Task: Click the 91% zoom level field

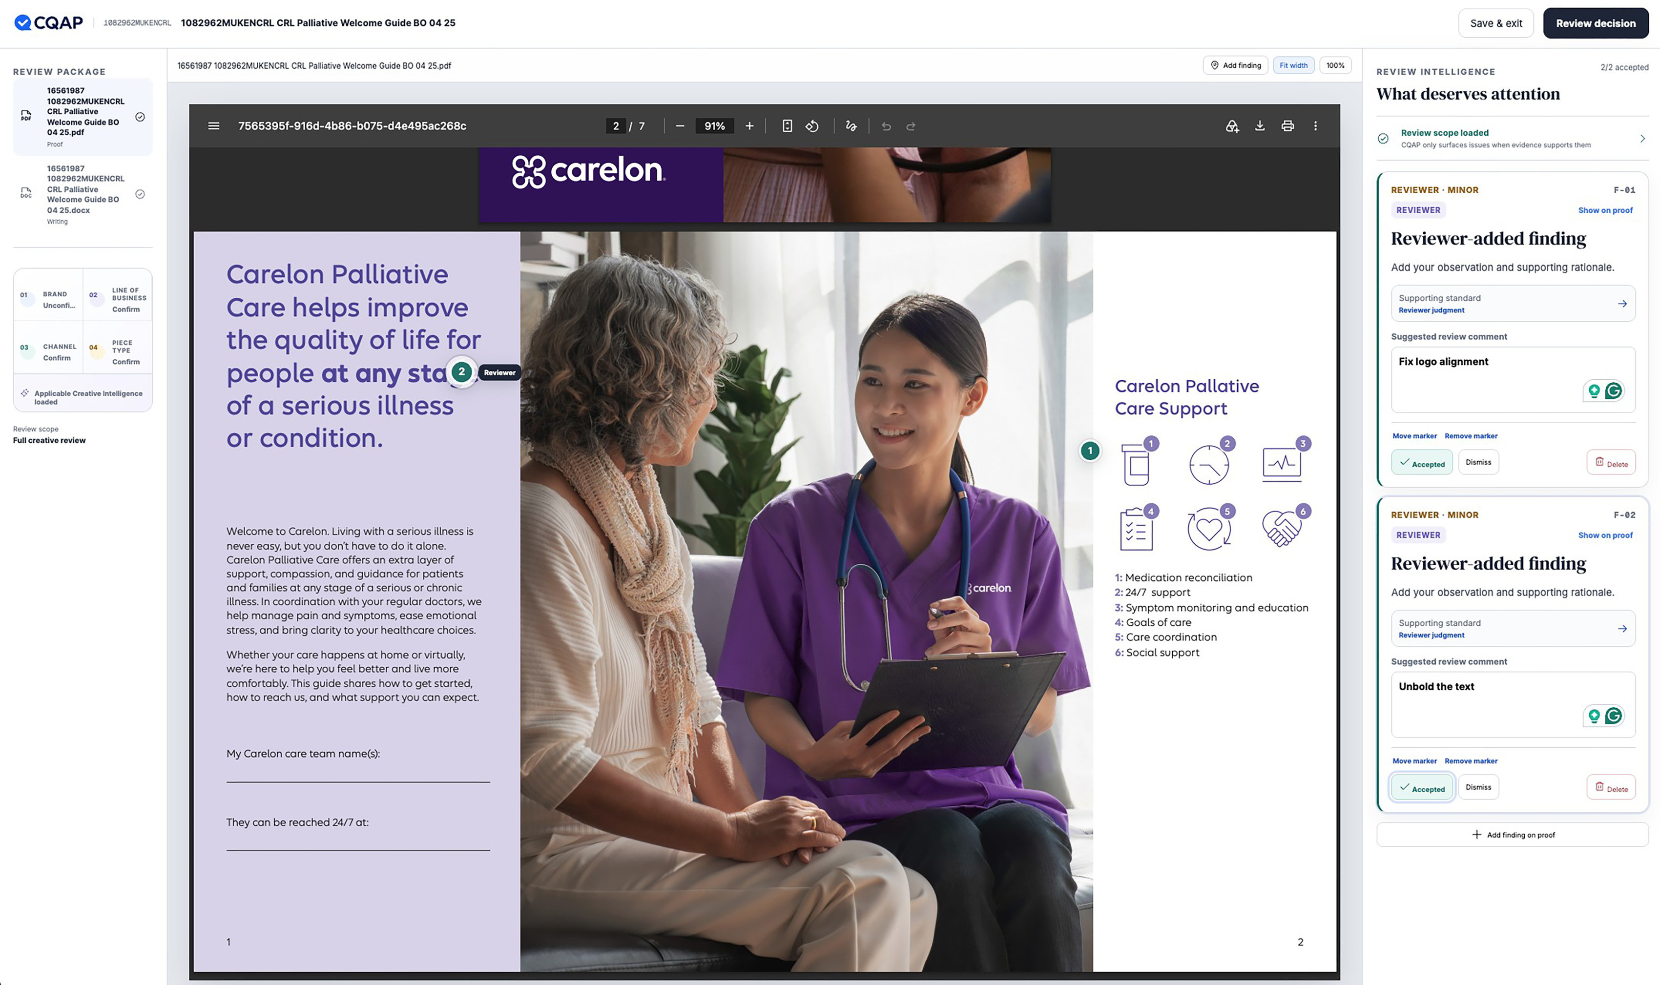Action: (714, 126)
